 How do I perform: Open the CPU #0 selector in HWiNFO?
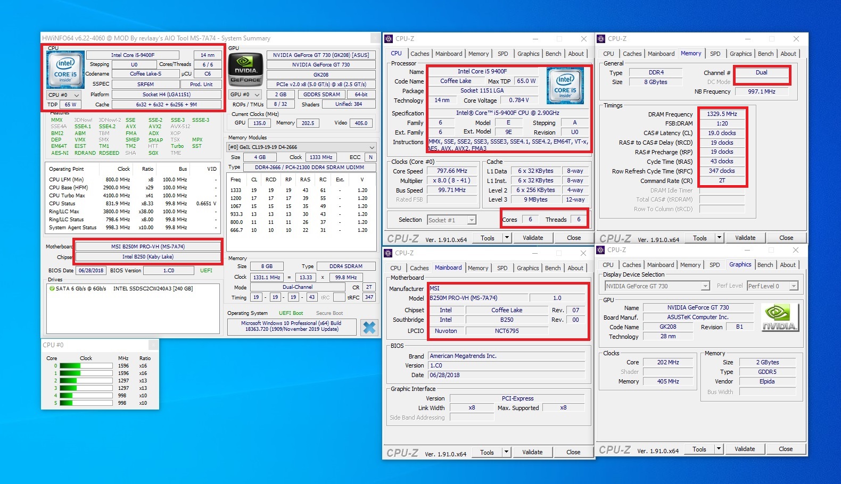pos(64,95)
